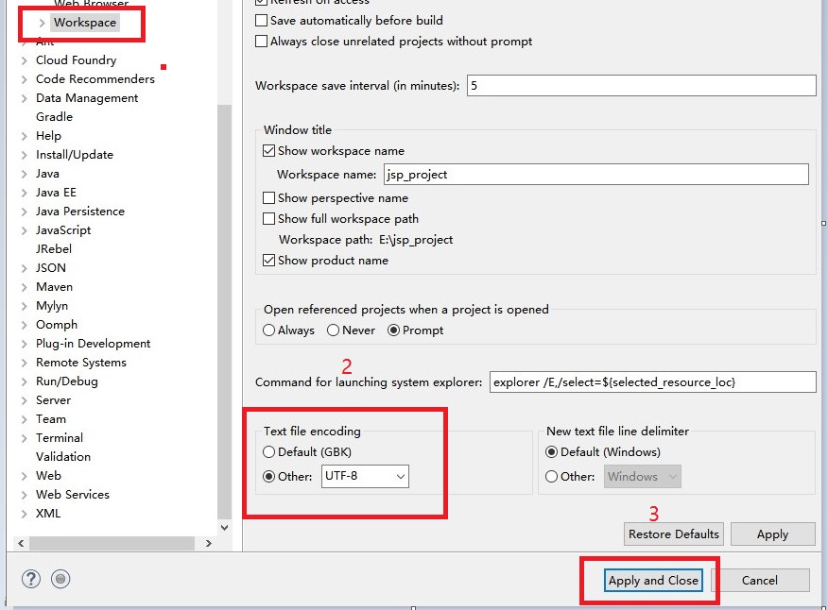The image size is (828, 610).
Task: Open the Help question mark icon
Action: 31,579
